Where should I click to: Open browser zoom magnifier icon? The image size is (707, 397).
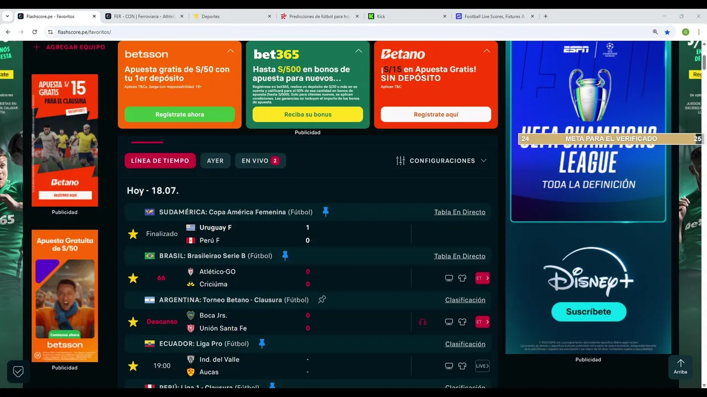click(x=655, y=32)
